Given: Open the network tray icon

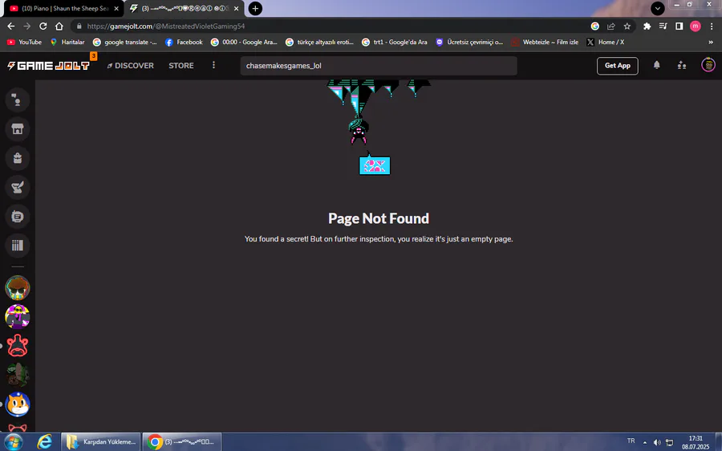Looking at the screenshot, I should pos(670,442).
